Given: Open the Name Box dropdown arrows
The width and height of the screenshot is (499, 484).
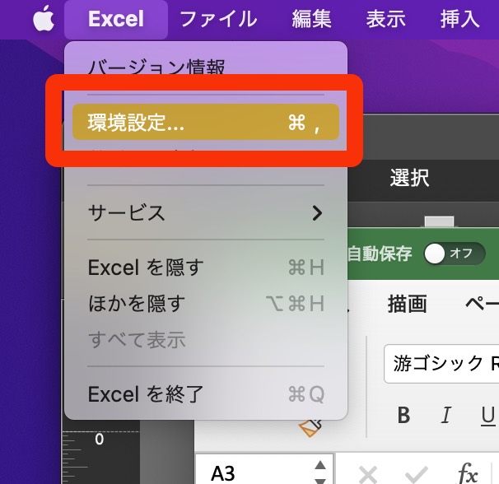Looking at the screenshot, I should [x=320, y=472].
